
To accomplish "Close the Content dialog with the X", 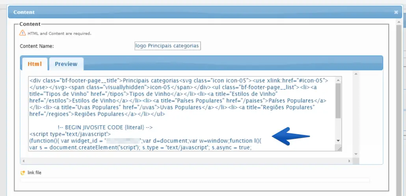I will [396, 12].
